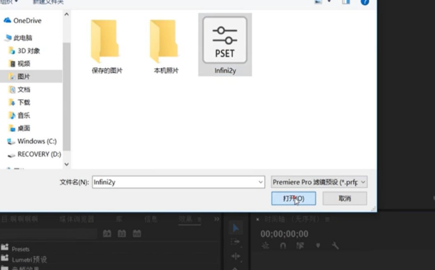Click sidebar scroll down arrow
Screen dimensions: 435x270
coord(67,164)
